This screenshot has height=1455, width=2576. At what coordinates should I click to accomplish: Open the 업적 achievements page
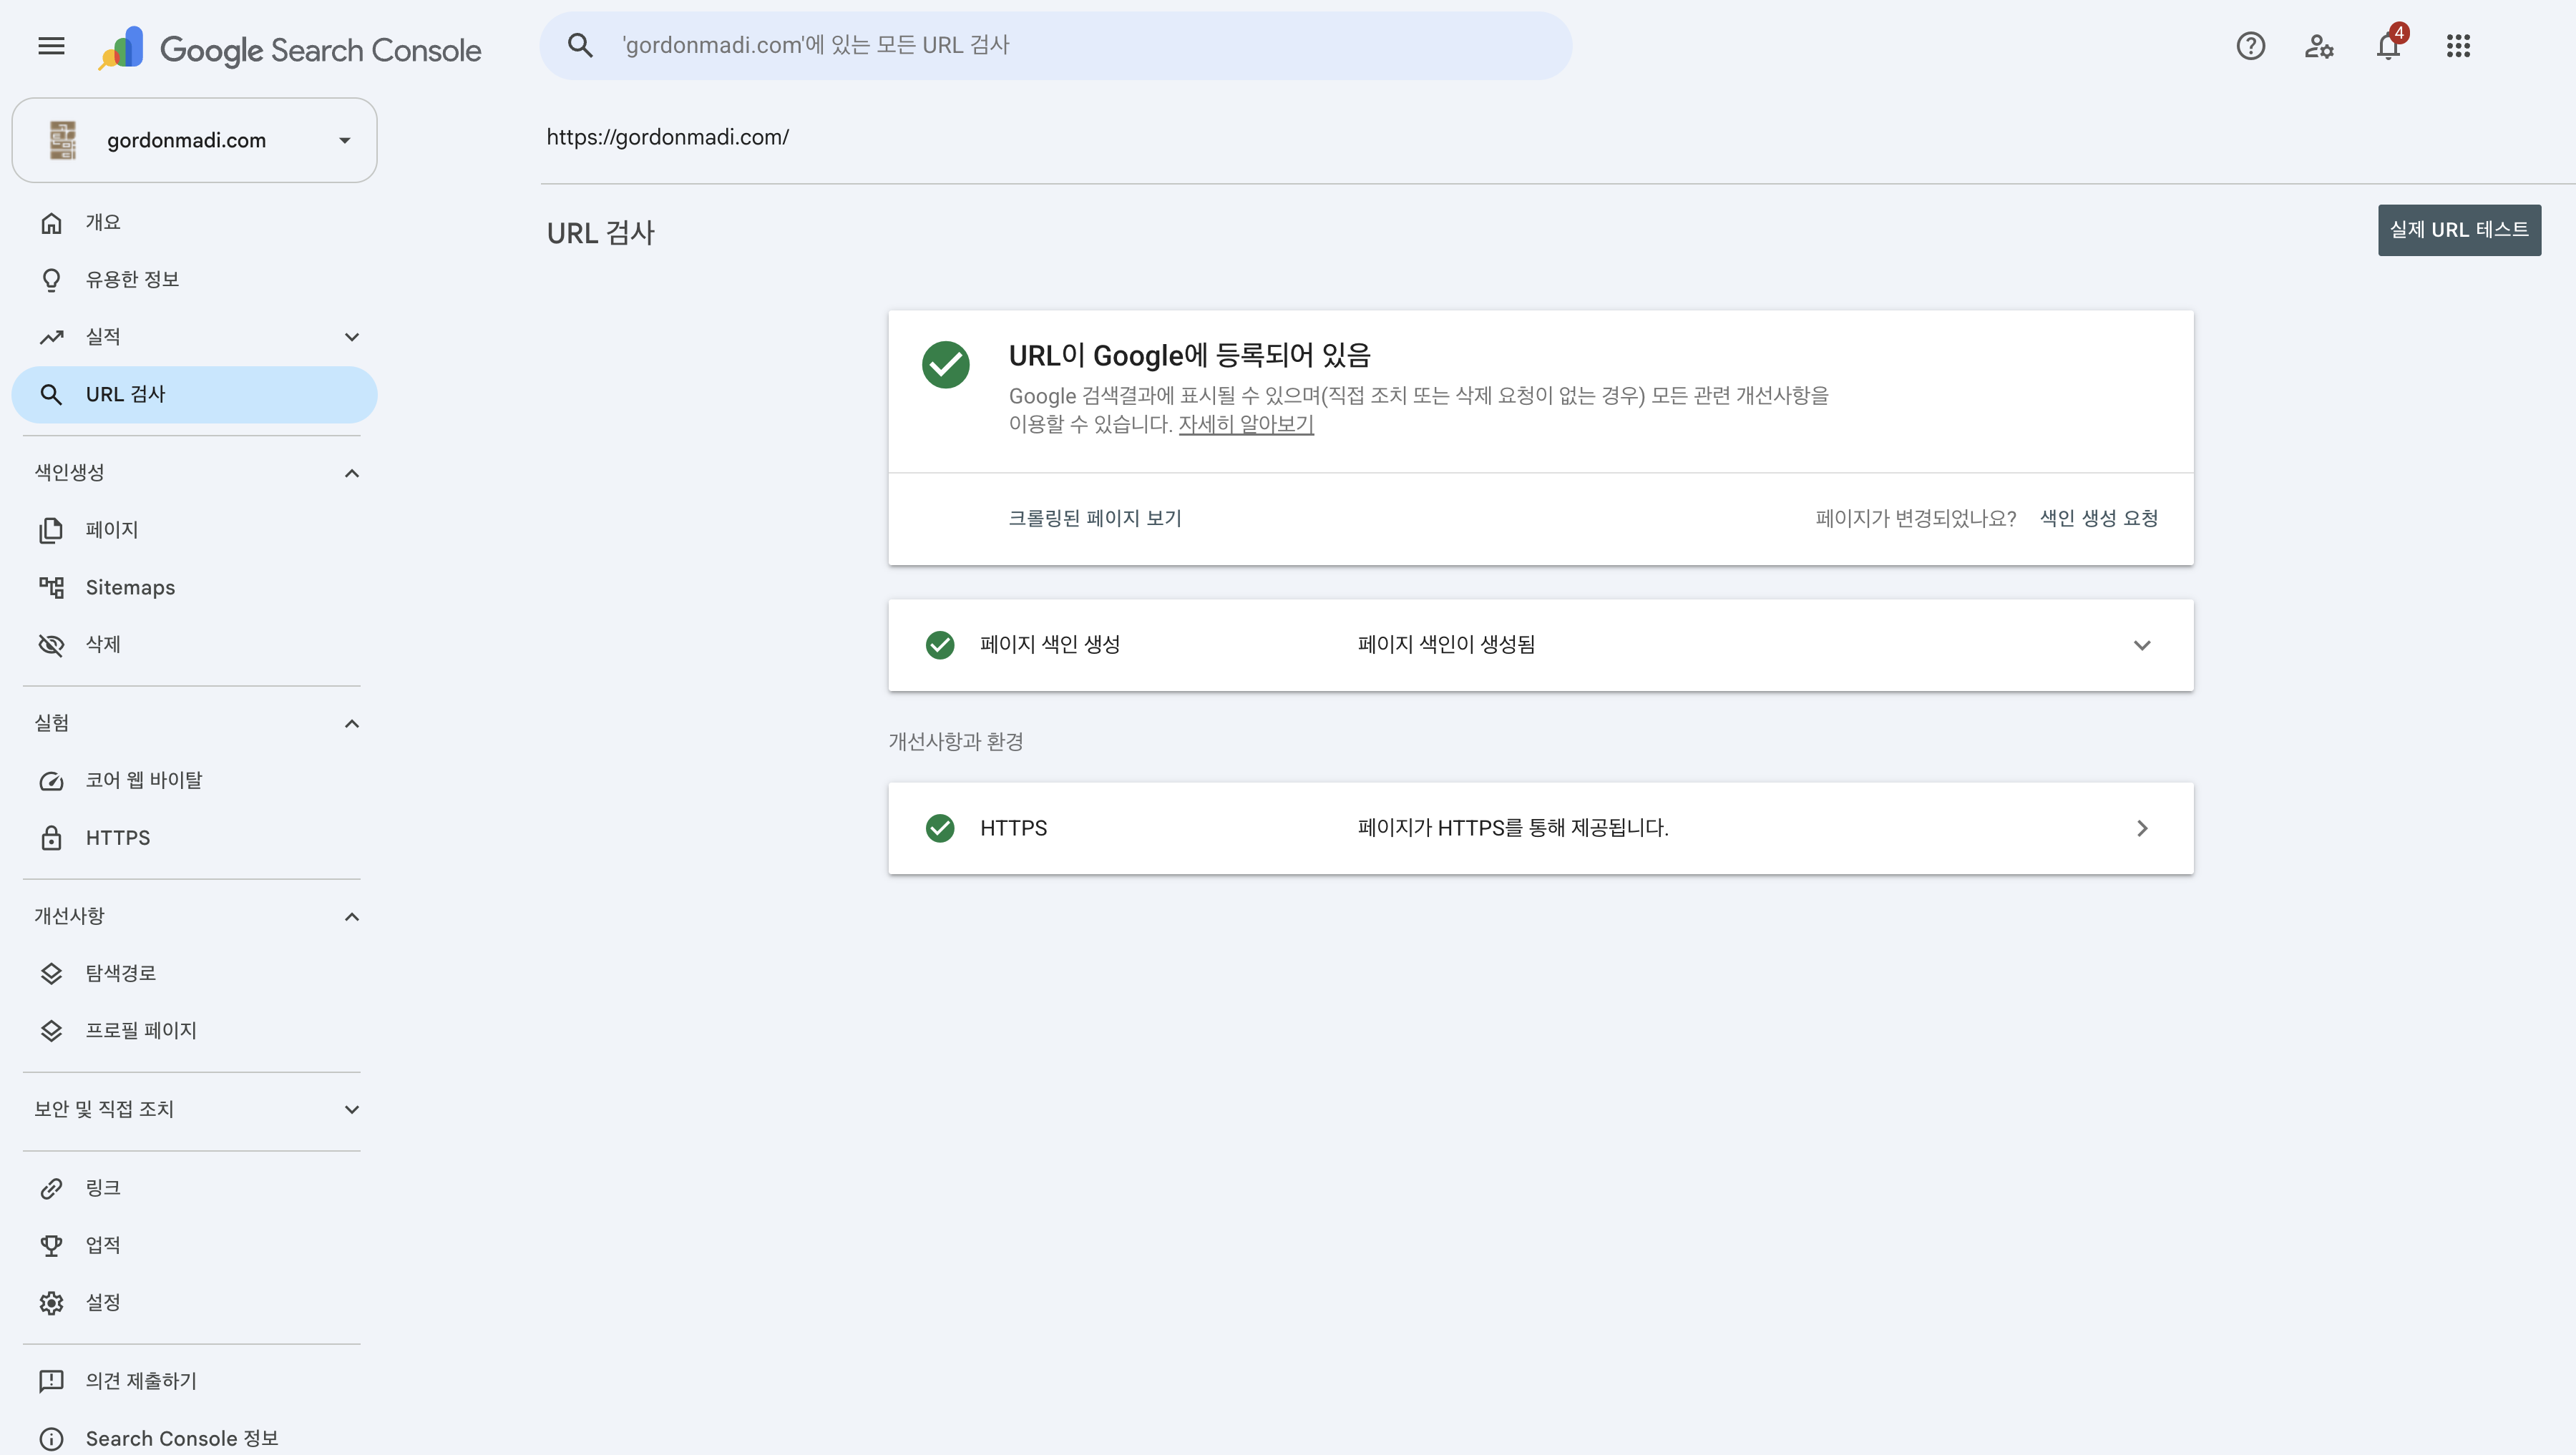[x=194, y=1245]
